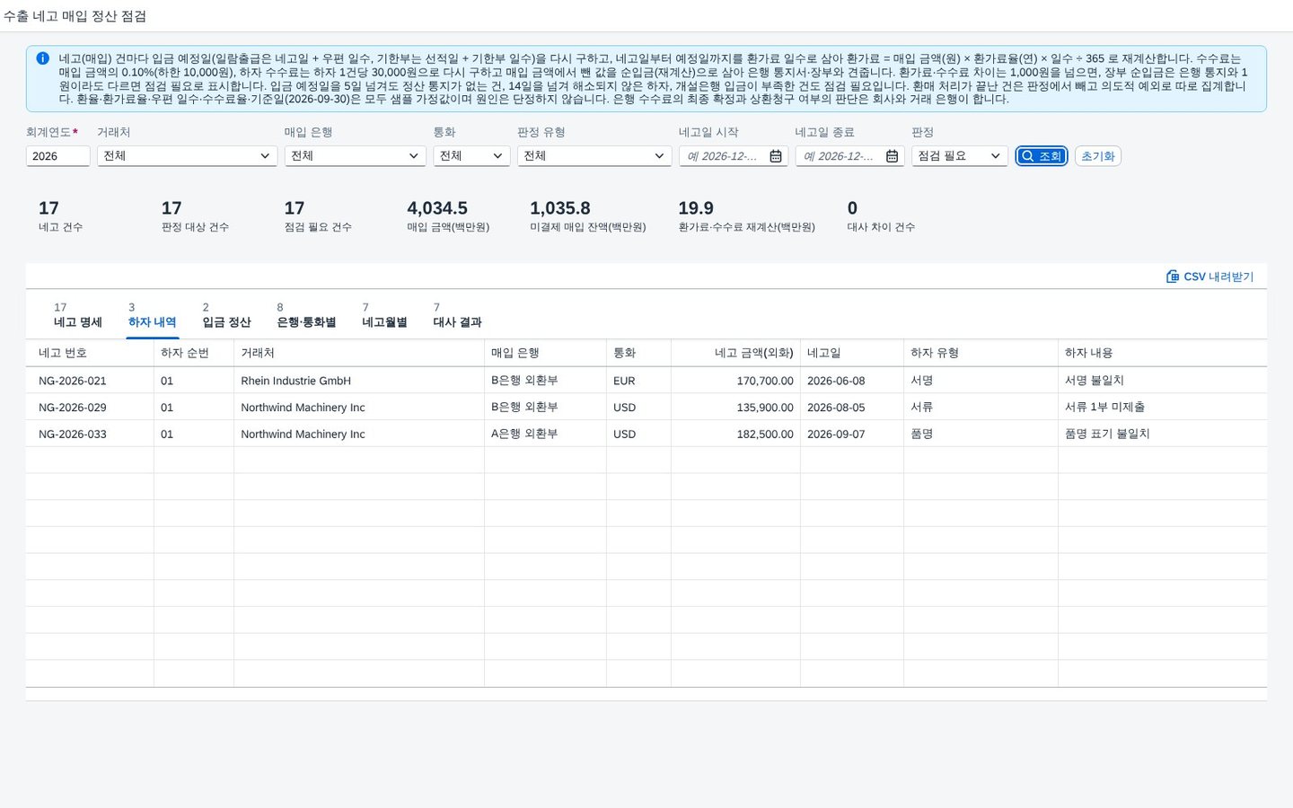Screen dimensions: 1293x808
Task: Switch to the 네고월별 tab
Action: pyautogui.click(x=384, y=315)
